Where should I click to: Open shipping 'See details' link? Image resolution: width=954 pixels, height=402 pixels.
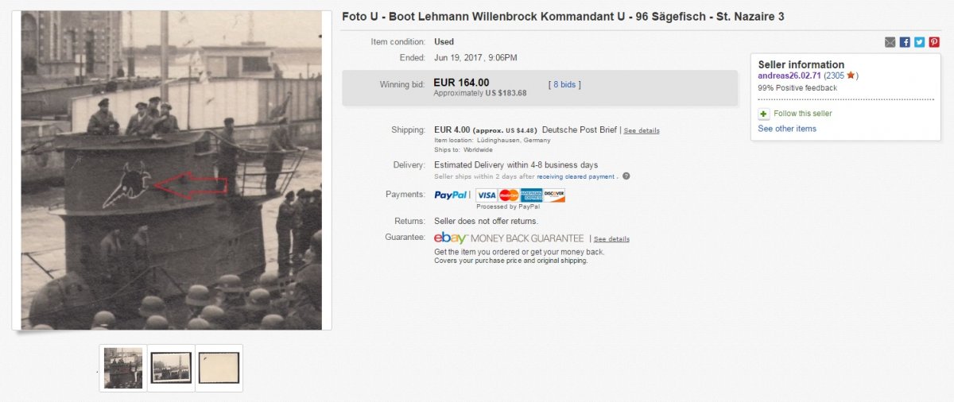click(x=642, y=130)
